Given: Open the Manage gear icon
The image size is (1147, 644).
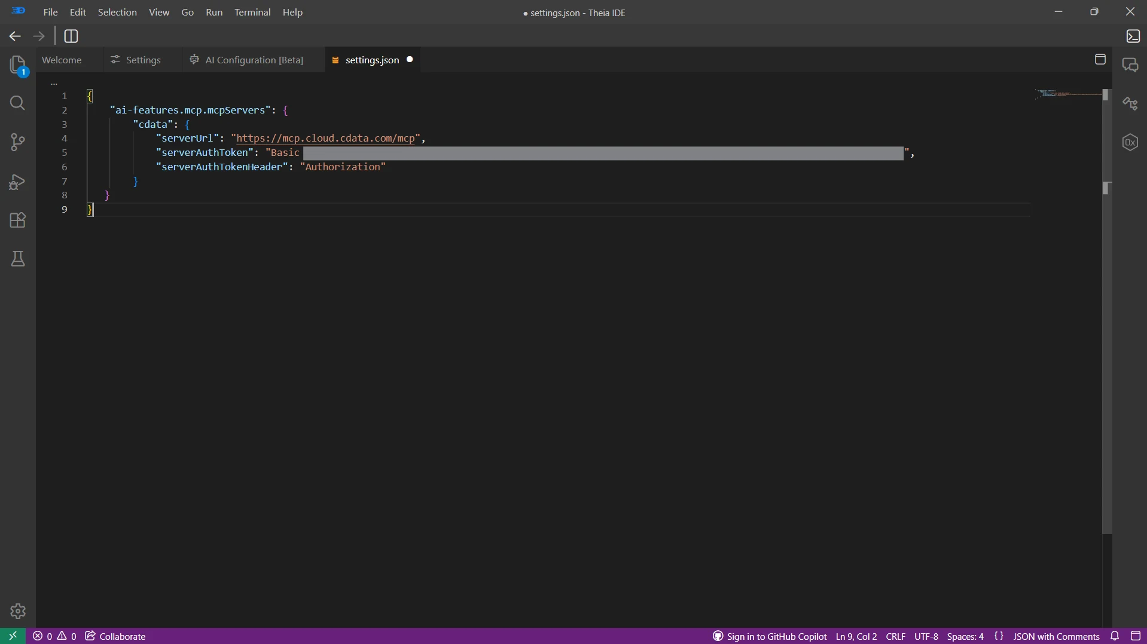Looking at the screenshot, I should pyautogui.click(x=18, y=611).
